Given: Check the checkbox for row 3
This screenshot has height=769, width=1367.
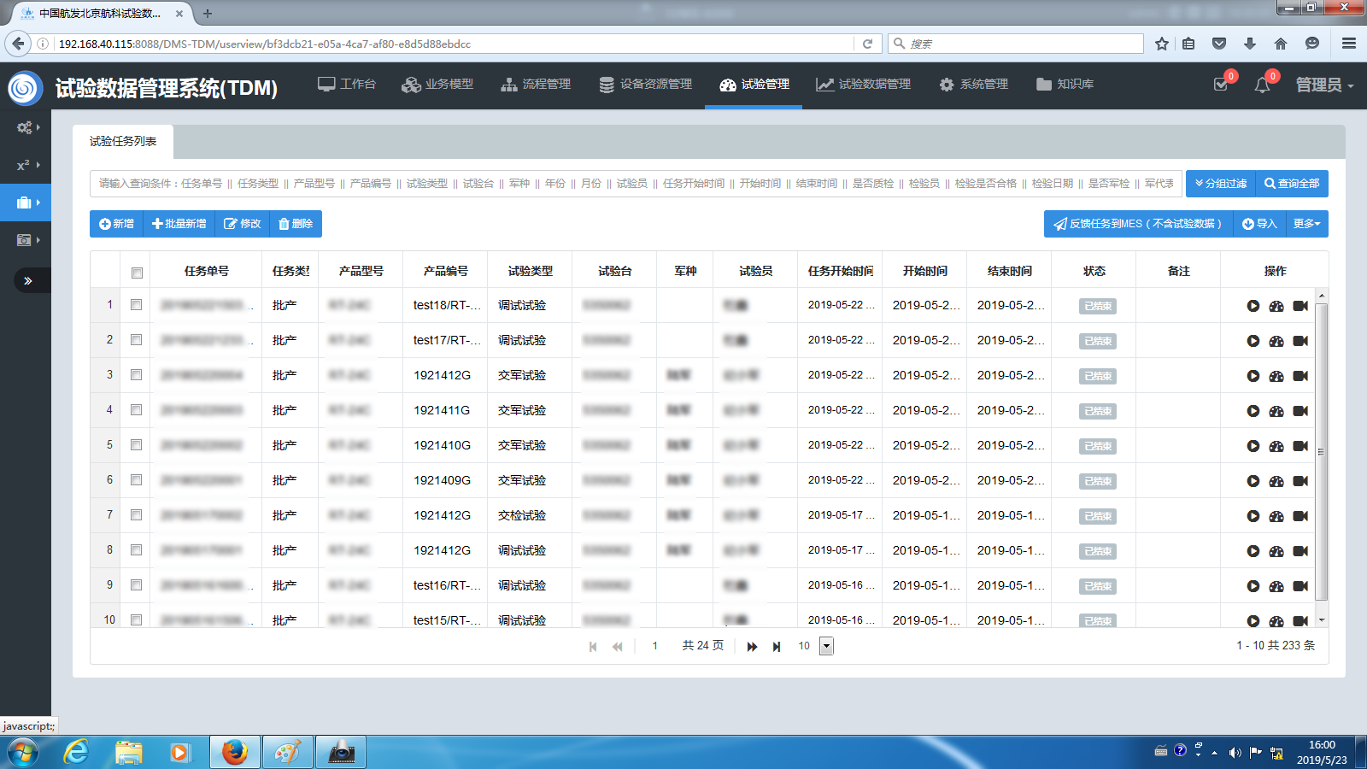Looking at the screenshot, I should [136, 374].
